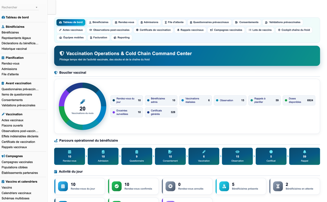Open the Questionnaires prévaccinaux tab

click(x=209, y=22)
